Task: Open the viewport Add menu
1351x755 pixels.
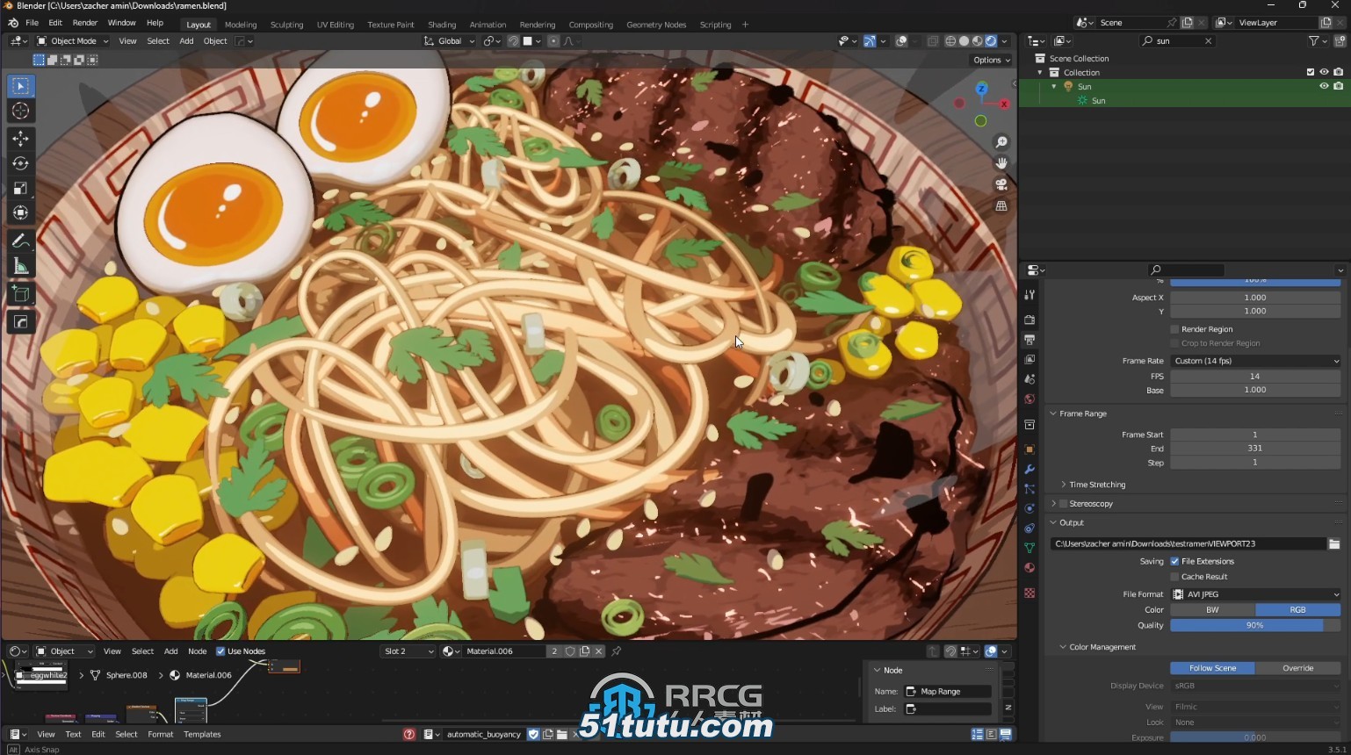Action: pyautogui.click(x=186, y=41)
